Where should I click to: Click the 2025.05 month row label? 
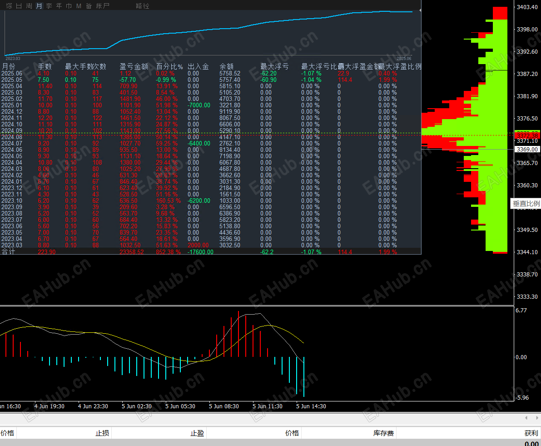click(x=12, y=80)
